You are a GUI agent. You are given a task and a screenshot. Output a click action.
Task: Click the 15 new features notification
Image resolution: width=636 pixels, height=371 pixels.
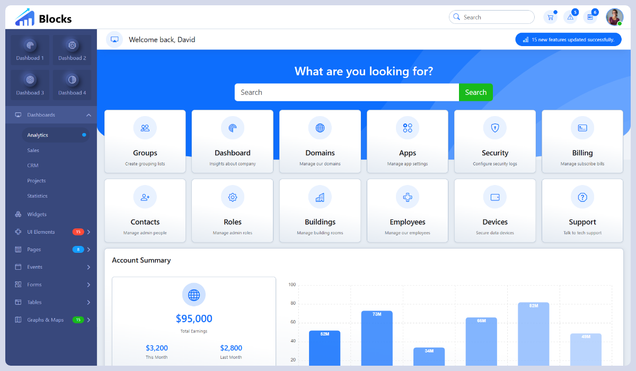(568, 39)
